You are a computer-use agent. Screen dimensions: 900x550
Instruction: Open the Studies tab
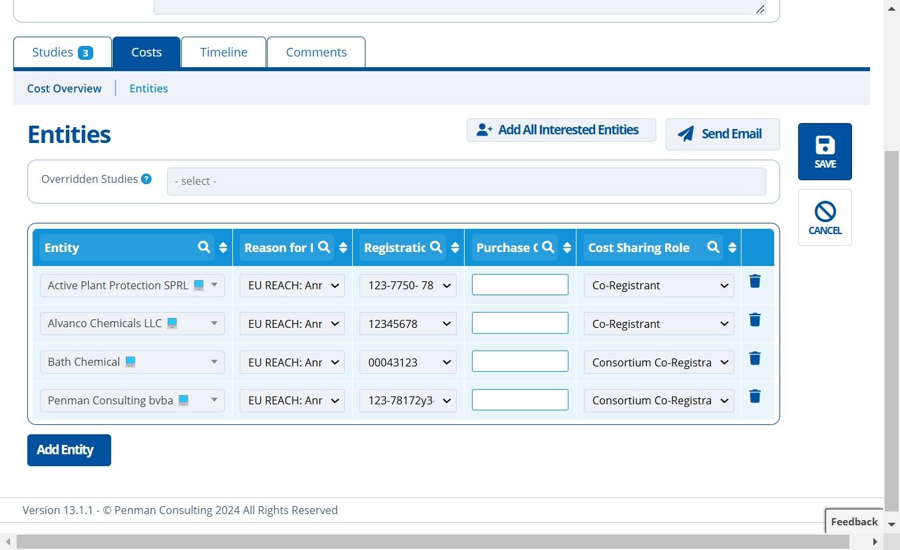63,52
